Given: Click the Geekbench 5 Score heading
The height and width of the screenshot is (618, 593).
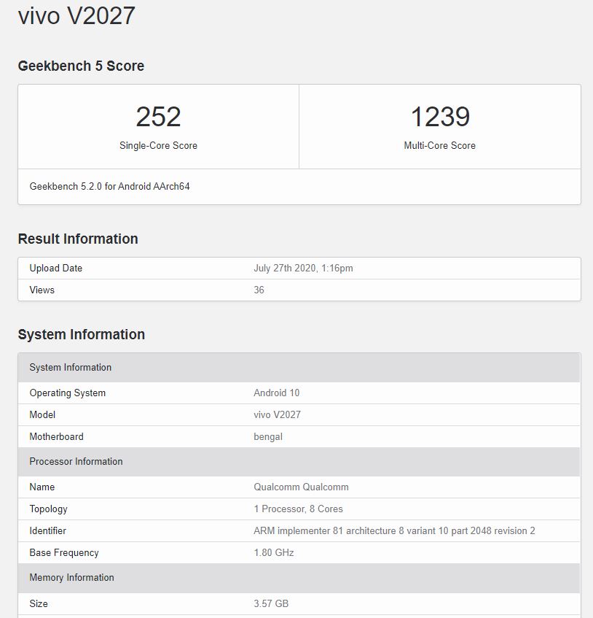Looking at the screenshot, I should [x=81, y=66].
